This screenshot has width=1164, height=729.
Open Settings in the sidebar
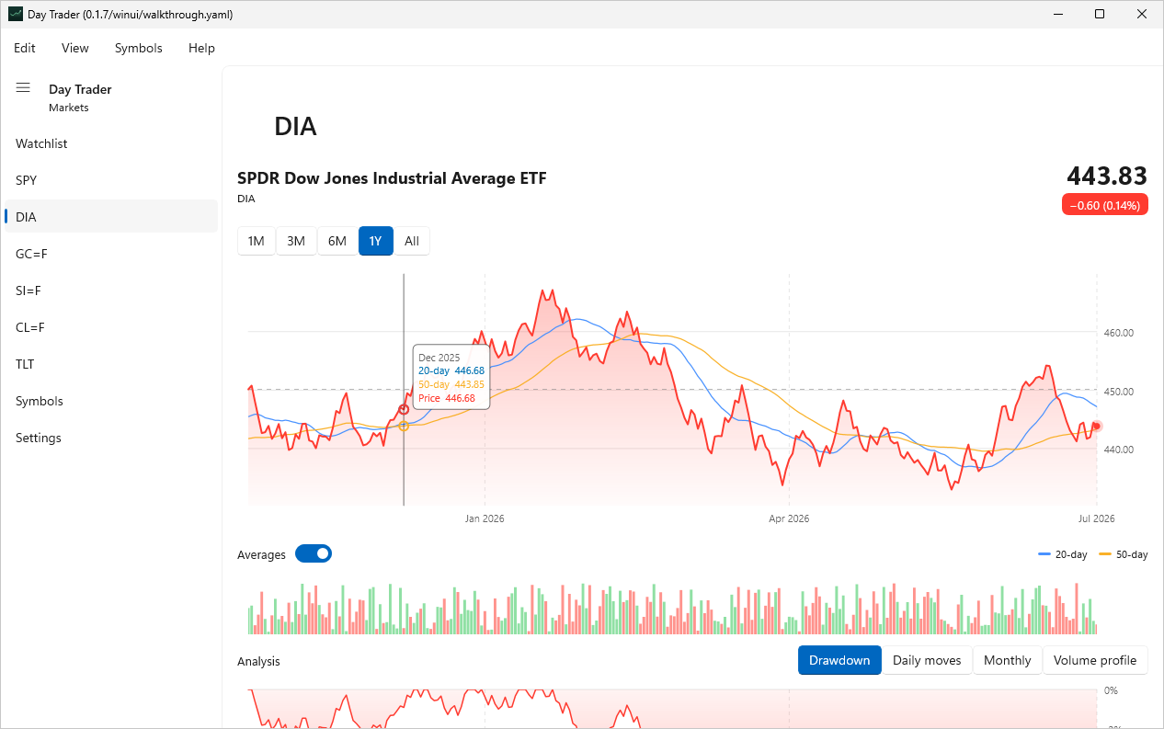[x=111, y=438]
